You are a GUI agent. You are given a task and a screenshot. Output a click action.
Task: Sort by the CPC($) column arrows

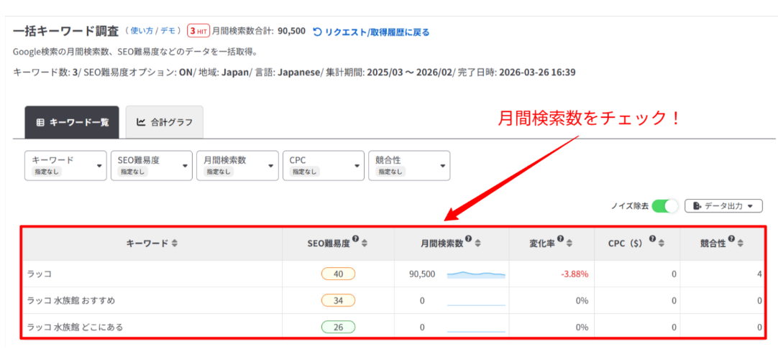[662, 243]
